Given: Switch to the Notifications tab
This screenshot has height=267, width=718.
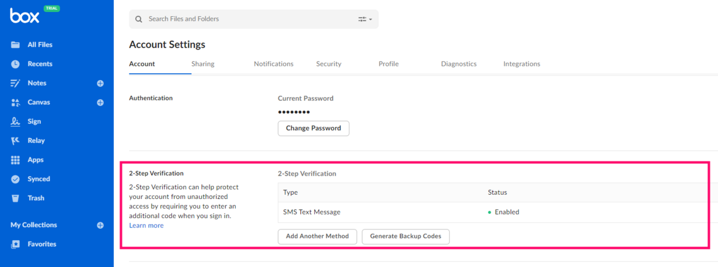Looking at the screenshot, I should click(x=273, y=64).
